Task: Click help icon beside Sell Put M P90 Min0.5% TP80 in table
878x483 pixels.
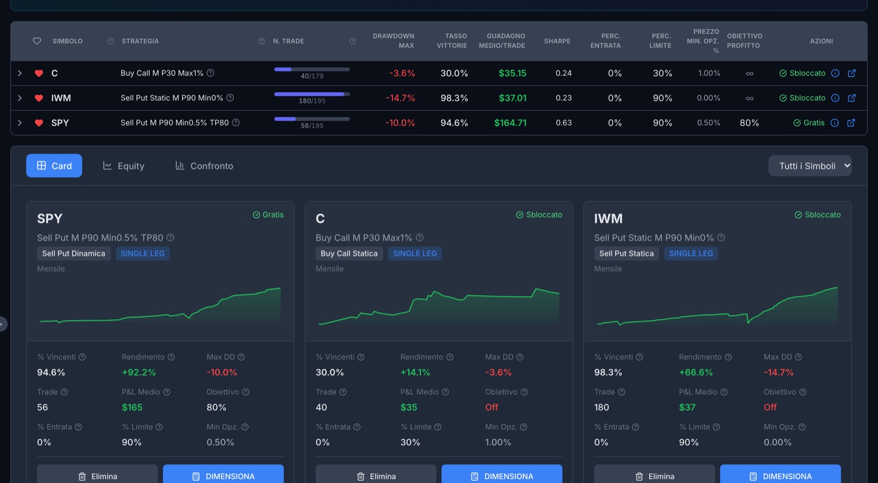Action: coord(235,122)
